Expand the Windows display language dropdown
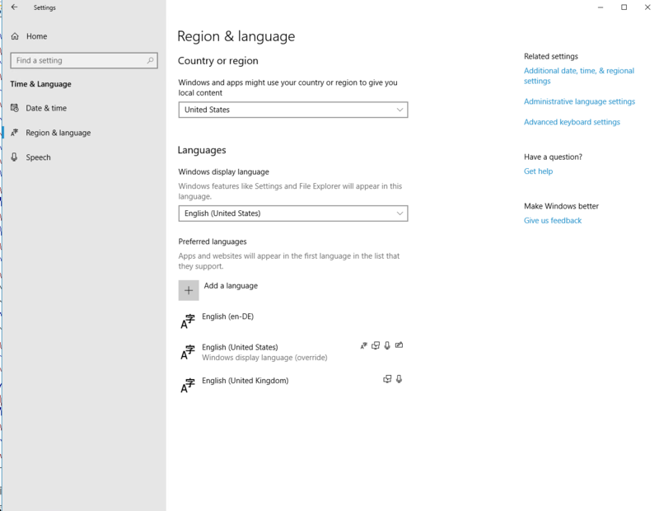The height and width of the screenshot is (511, 659). 292,213
